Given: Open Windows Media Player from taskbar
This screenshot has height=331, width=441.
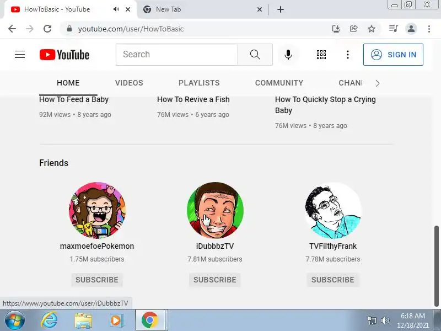Looking at the screenshot, I should pos(116,321).
